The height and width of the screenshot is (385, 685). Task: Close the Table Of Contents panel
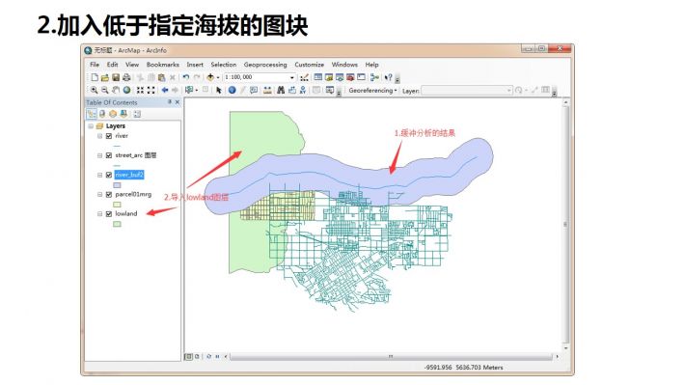178,102
